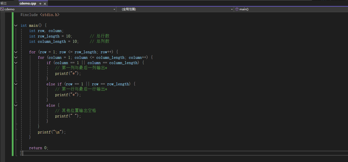Click 'int column_length = 10;' declaration
348x162 pixels.
pyautogui.click(x=54, y=42)
